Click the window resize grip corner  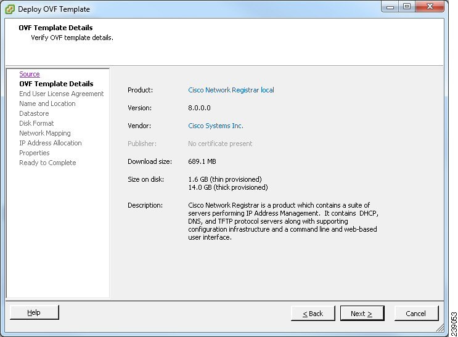pos(440,328)
